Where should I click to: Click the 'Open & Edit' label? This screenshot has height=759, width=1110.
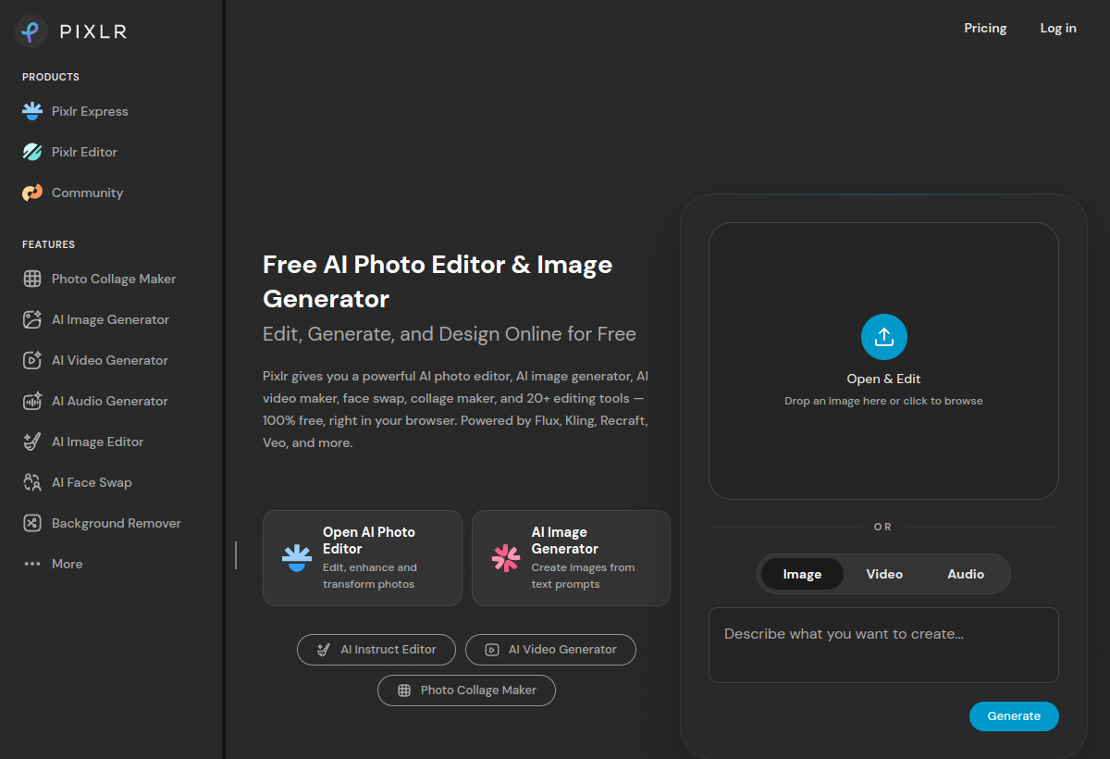(883, 379)
